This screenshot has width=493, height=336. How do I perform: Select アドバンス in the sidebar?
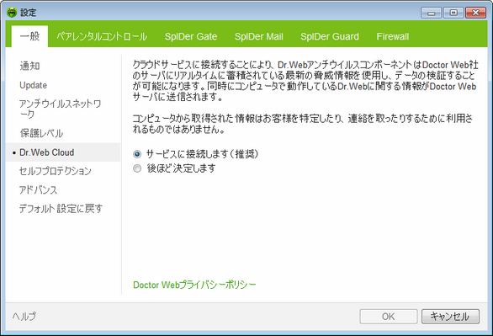click(39, 190)
